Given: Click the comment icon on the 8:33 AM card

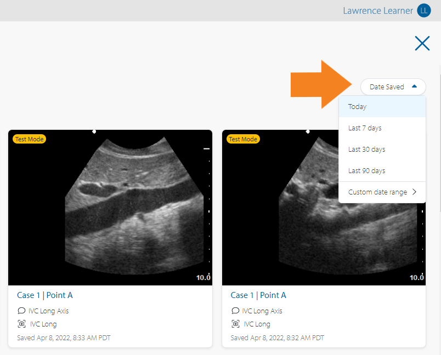Looking at the screenshot, I should (21, 311).
